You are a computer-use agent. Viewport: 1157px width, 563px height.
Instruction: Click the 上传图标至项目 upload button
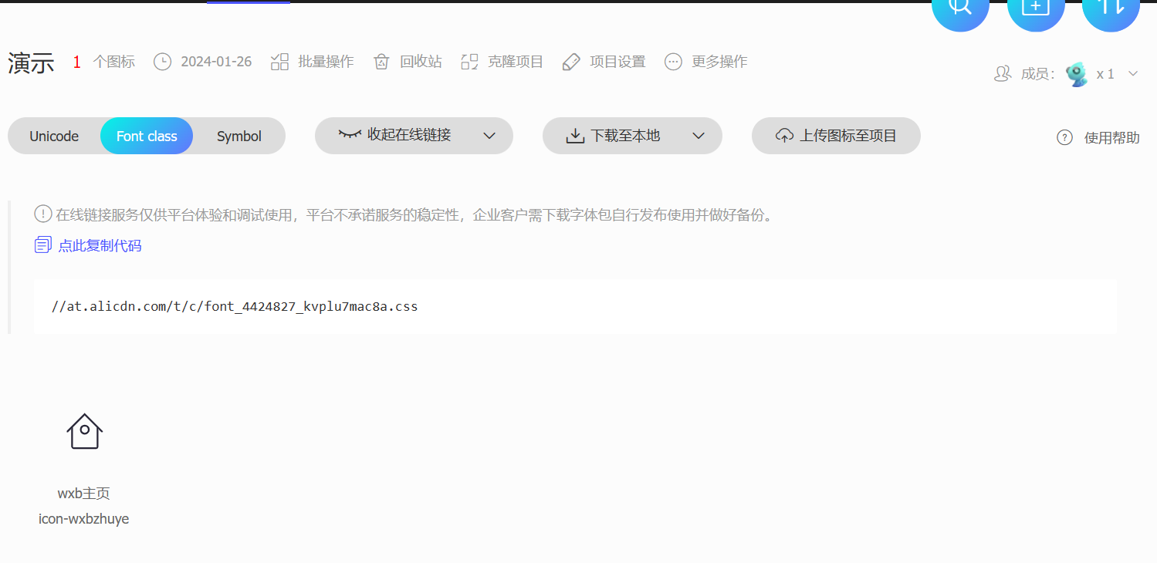click(x=836, y=135)
